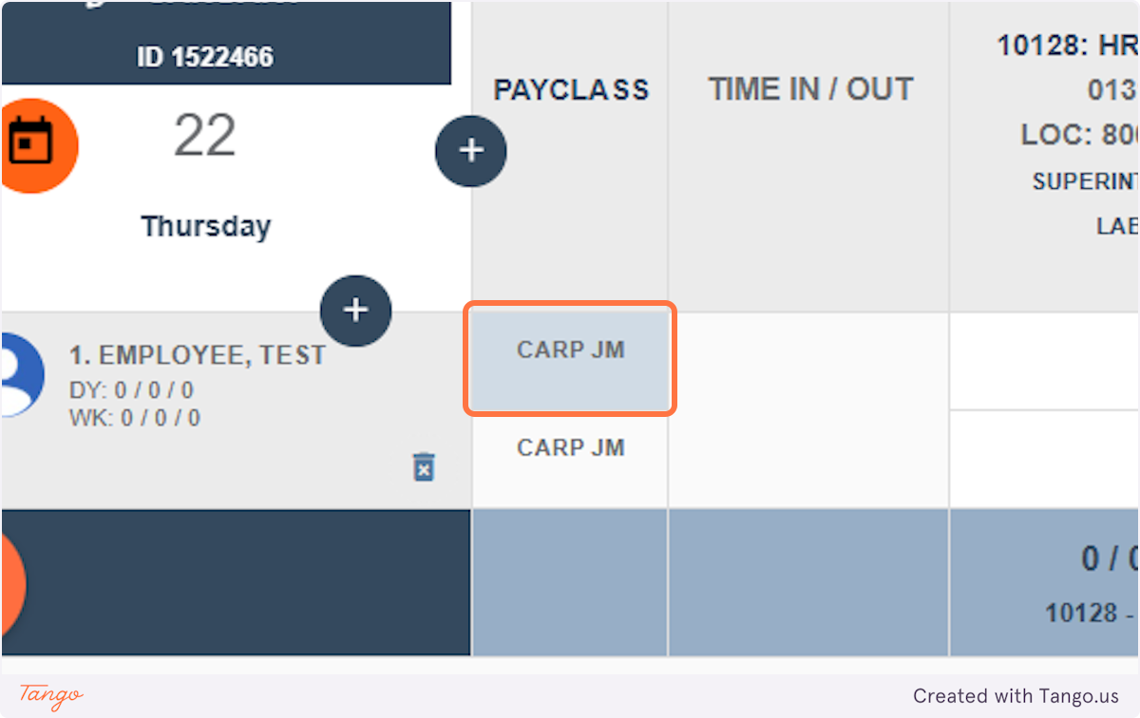Image resolution: width=1140 pixels, height=718 pixels.
Task: Click the orange circle in the bottom bar
Action: 11,583
